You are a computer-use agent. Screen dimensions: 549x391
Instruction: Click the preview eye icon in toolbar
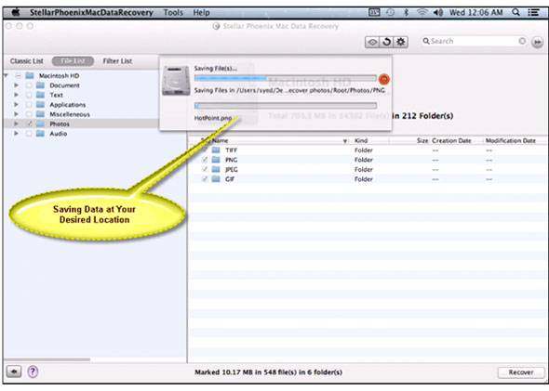coord(372,42)
